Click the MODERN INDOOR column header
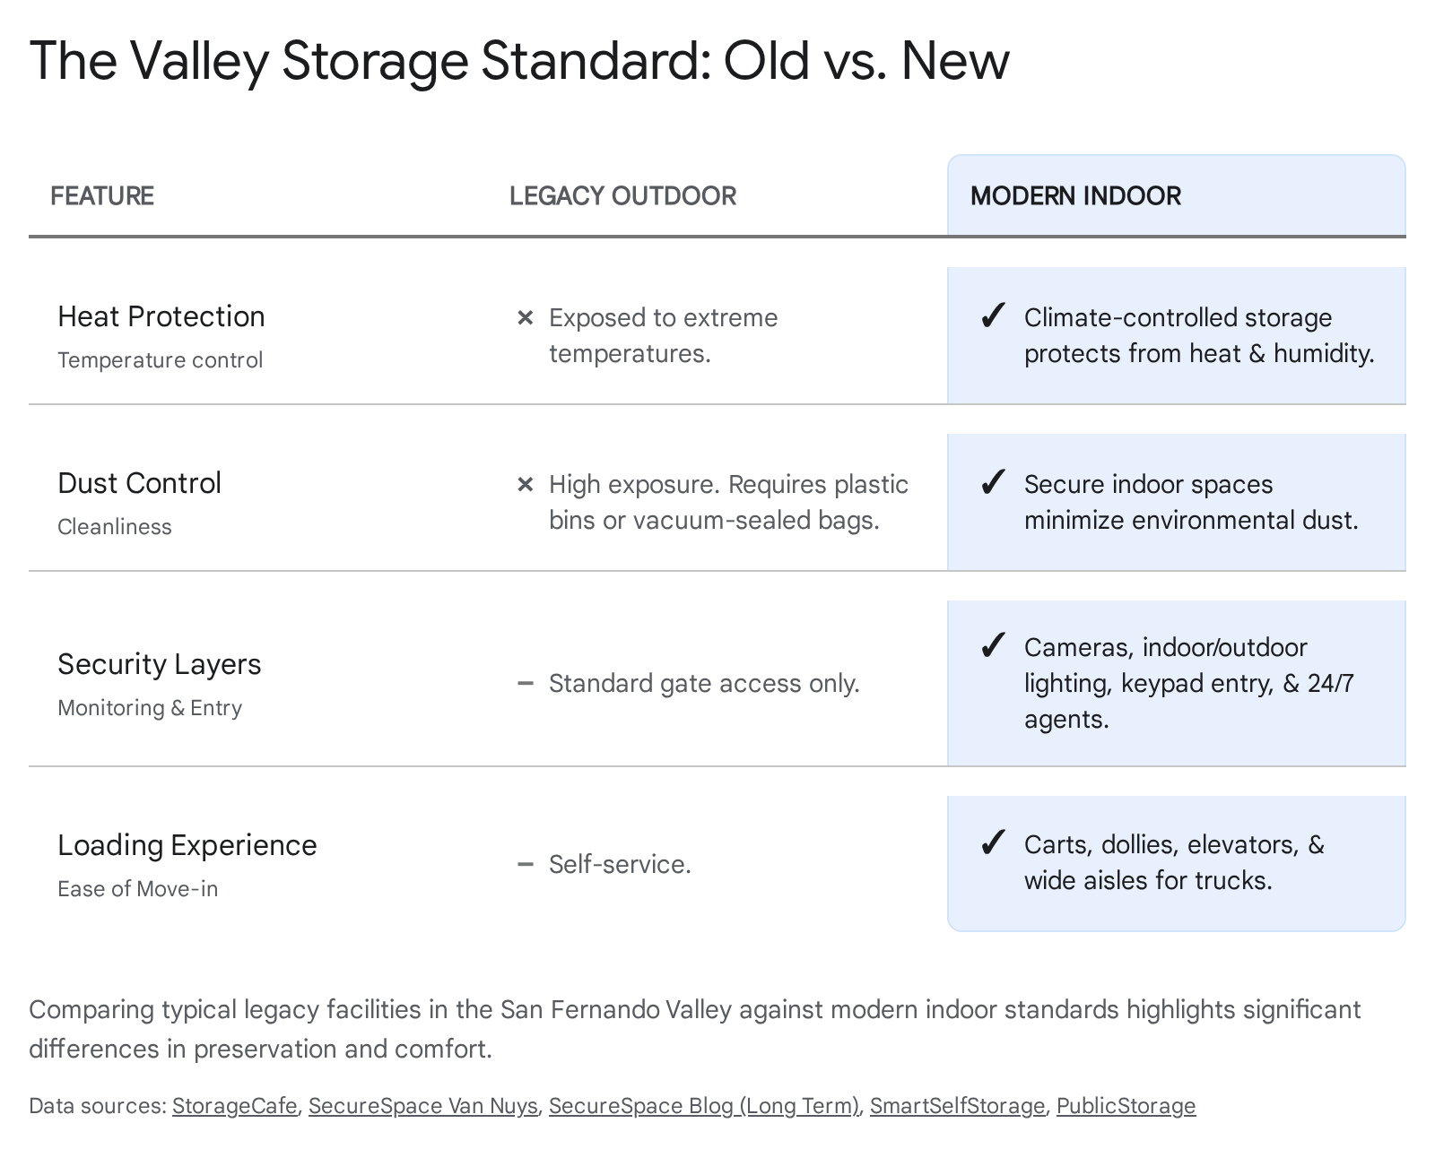This screenshot has height=1149, width=1435. pyautogui.click(x=1075, y=196)
